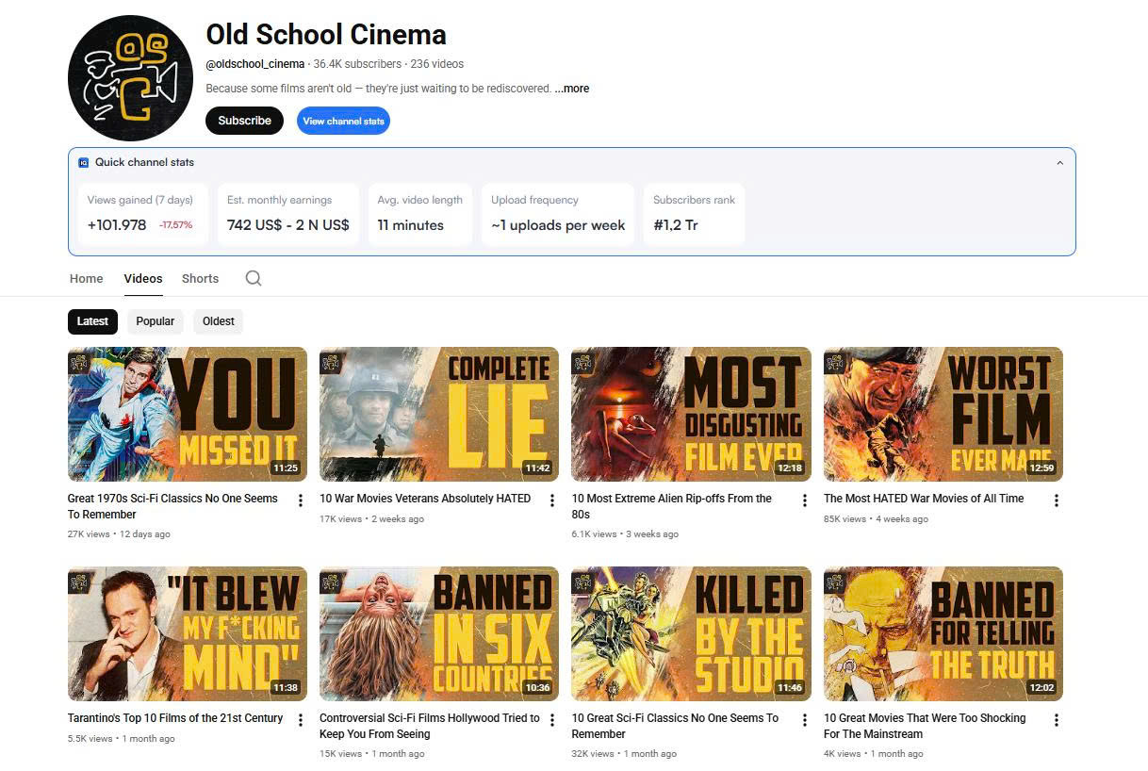The image size is (1148, 771).
Task: Open options menu for War Movies Veterans HATED
Action: [x=552, y=500]
